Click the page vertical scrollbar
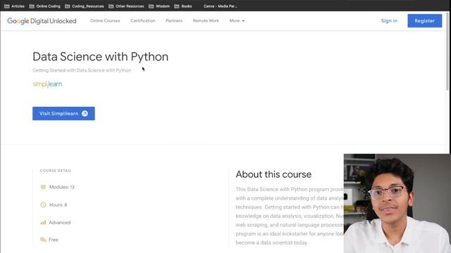This screenshot has height=253, width=451. (x=447, y=51)
